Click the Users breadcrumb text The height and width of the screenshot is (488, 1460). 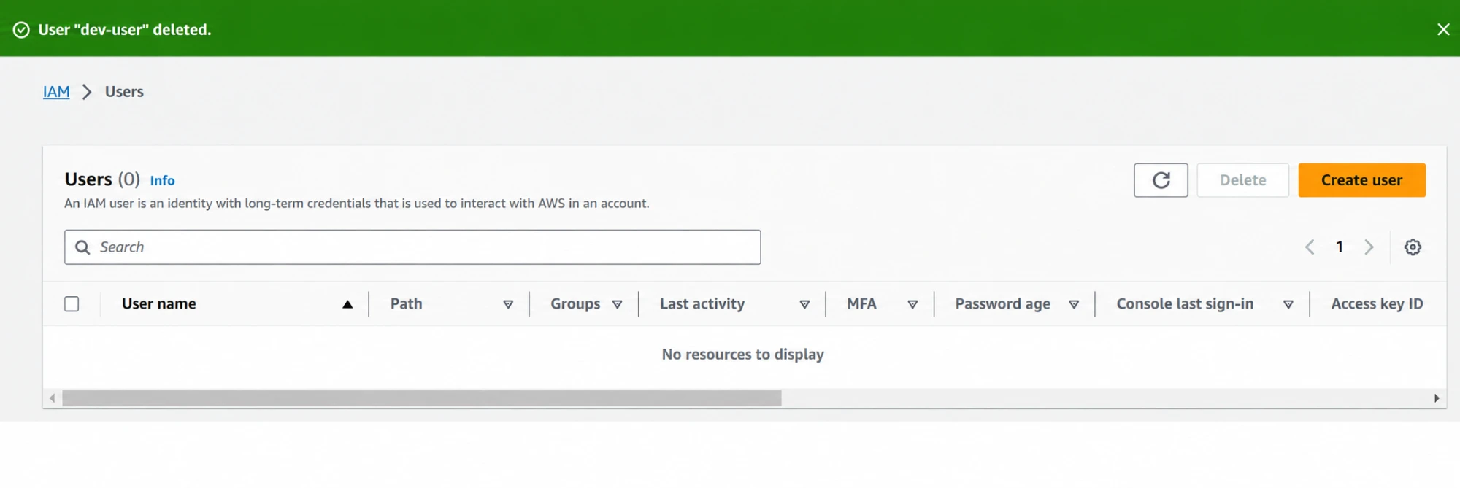click(124, 92)
